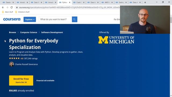
Task: Click the blue search magnifier button
Action: [x=75, y=19]
